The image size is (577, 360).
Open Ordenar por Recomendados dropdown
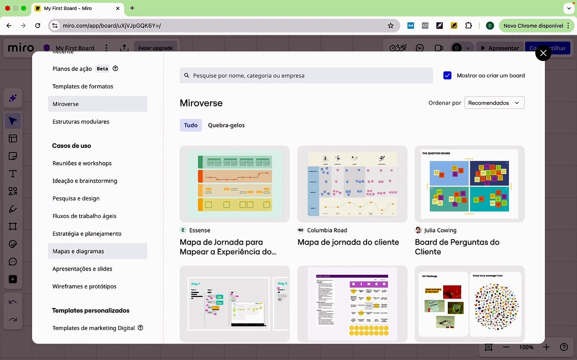coord(494,103)
